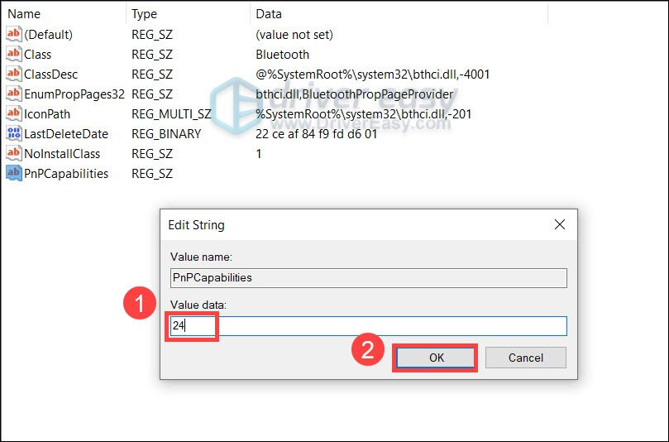The height and width of the screenshot is (442, 669).
Task: Click the LastDeleteDate binary value icon
Action: tap(13, 133)
